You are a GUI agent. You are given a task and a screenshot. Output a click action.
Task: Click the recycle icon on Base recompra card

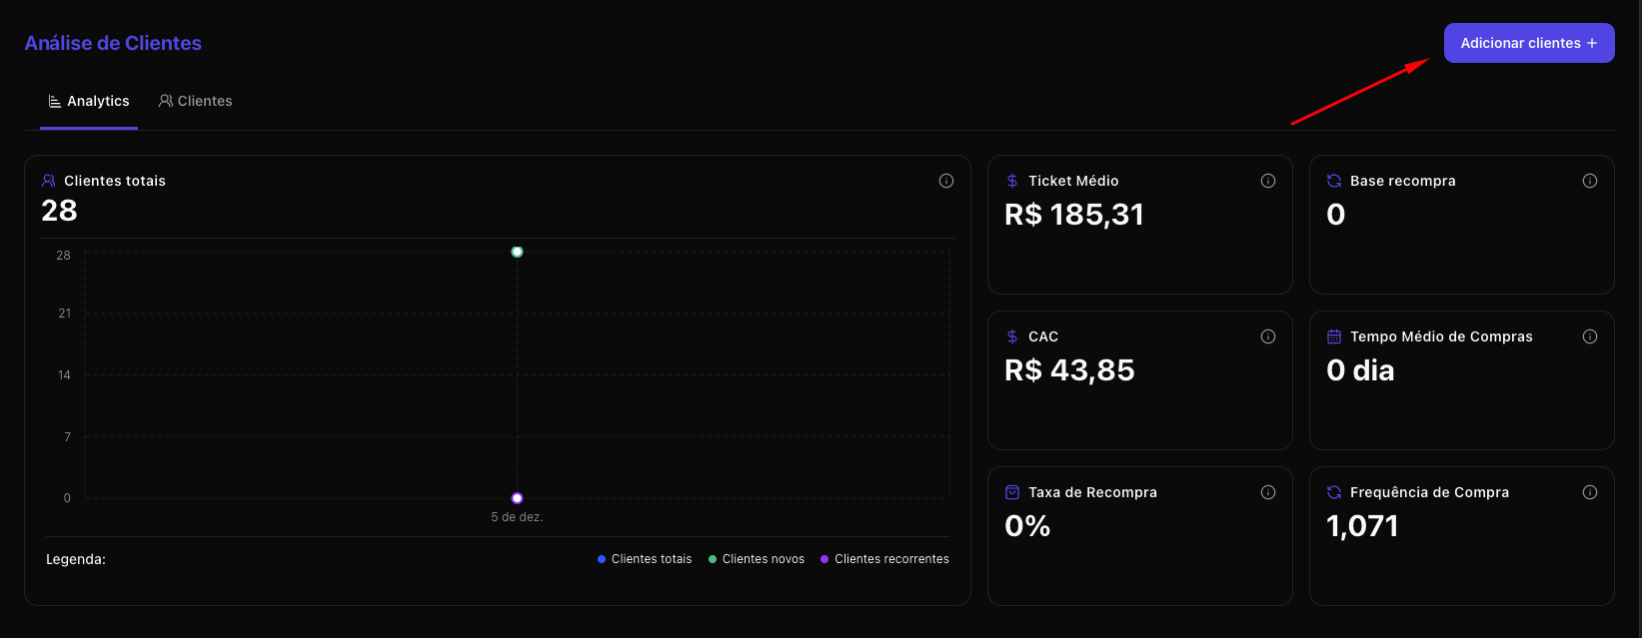point(1333,181)
